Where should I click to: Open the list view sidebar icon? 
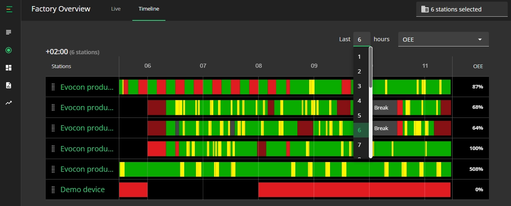[9, 32]
